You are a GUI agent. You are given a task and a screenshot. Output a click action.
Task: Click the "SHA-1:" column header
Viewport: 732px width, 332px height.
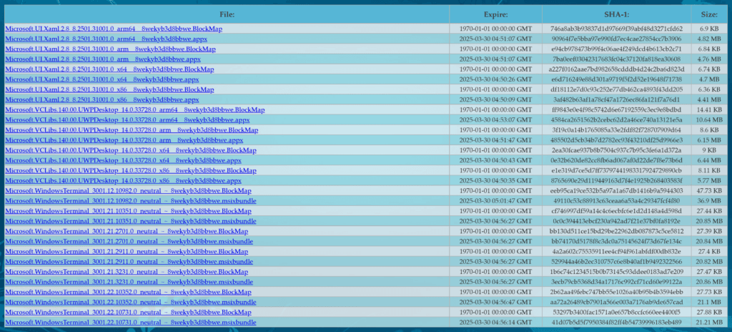coord(616,14)
